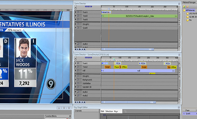Hide the Background track in lower Scene Director
197x119 pixels.
click(x=78, y=80)
